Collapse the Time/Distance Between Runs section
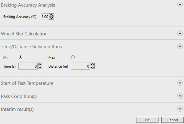 (x=180, y=46)
